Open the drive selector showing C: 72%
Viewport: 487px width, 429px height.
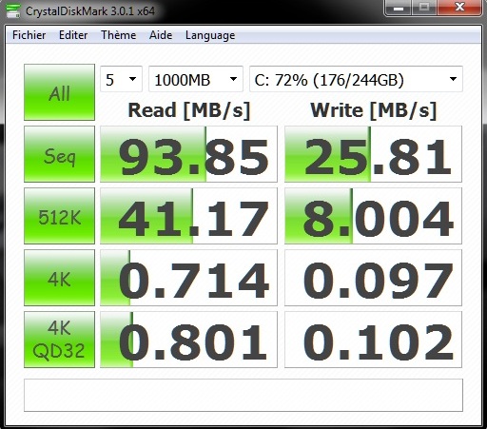356,79
